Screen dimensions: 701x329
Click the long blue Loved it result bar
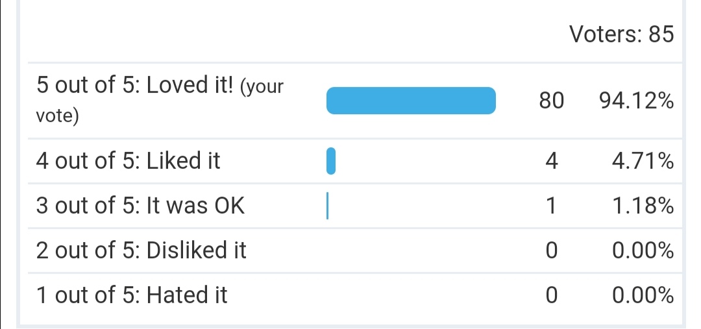tap(410, 101)
